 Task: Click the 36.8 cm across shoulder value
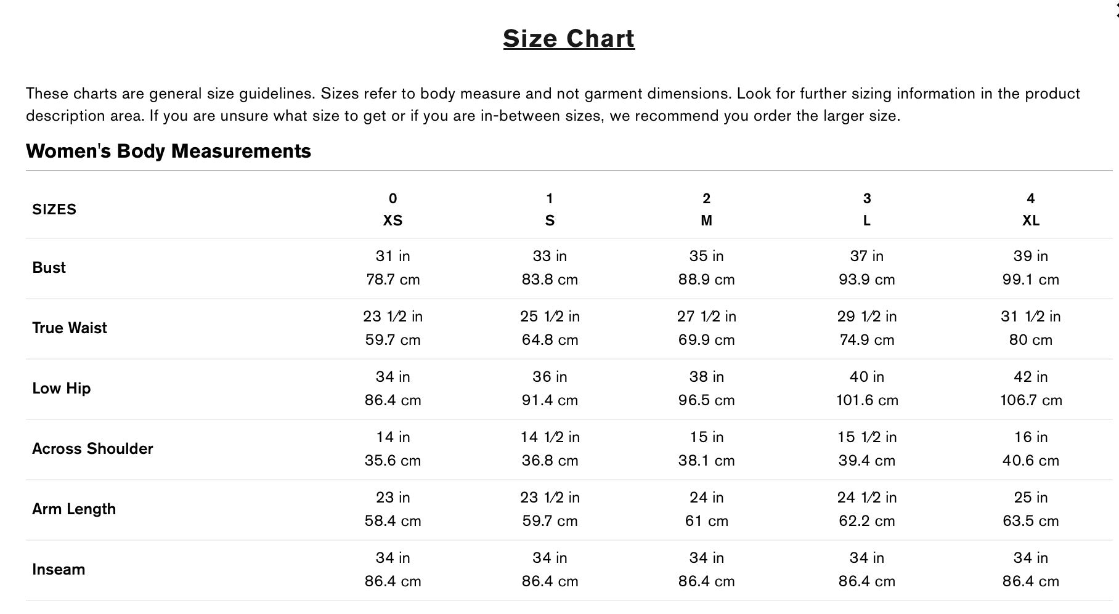click(x=550, y=461)
